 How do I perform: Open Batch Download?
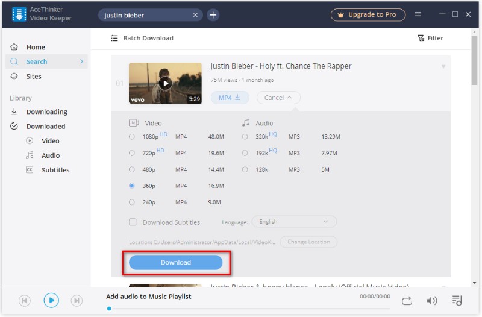point(142,38)
